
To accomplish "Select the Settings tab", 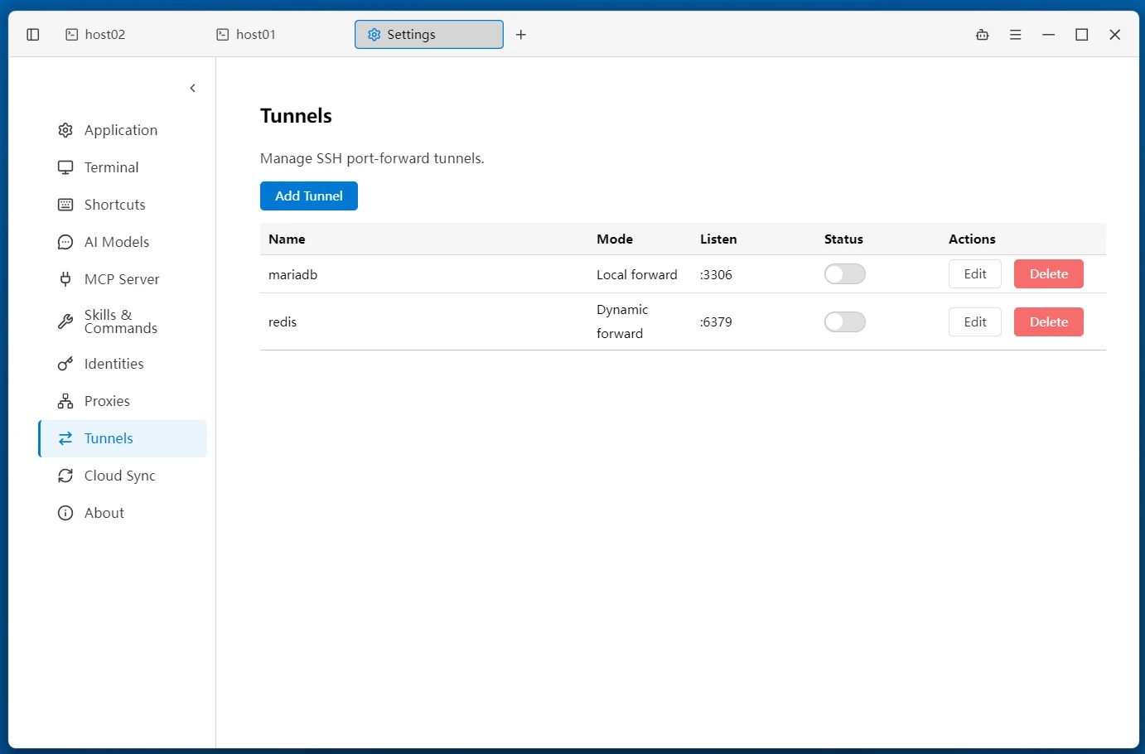I will [x=429, y=35].
